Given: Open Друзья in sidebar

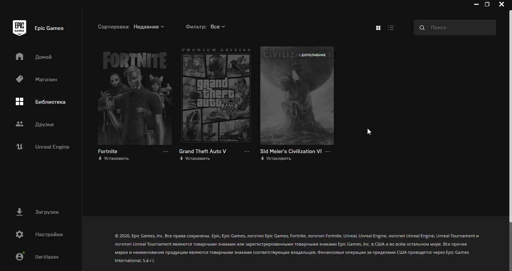Looking at the screenshot, I should pos(44,124).
